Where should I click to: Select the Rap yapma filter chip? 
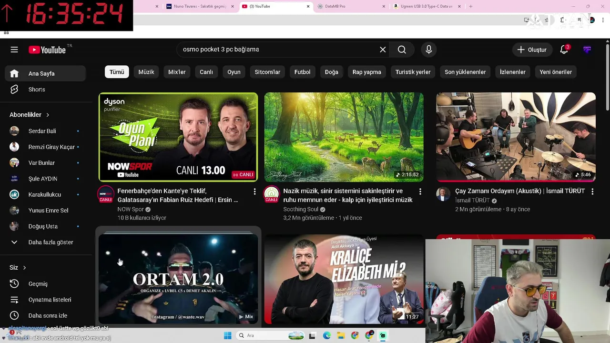pyautogui.click(x=367, y=72)
